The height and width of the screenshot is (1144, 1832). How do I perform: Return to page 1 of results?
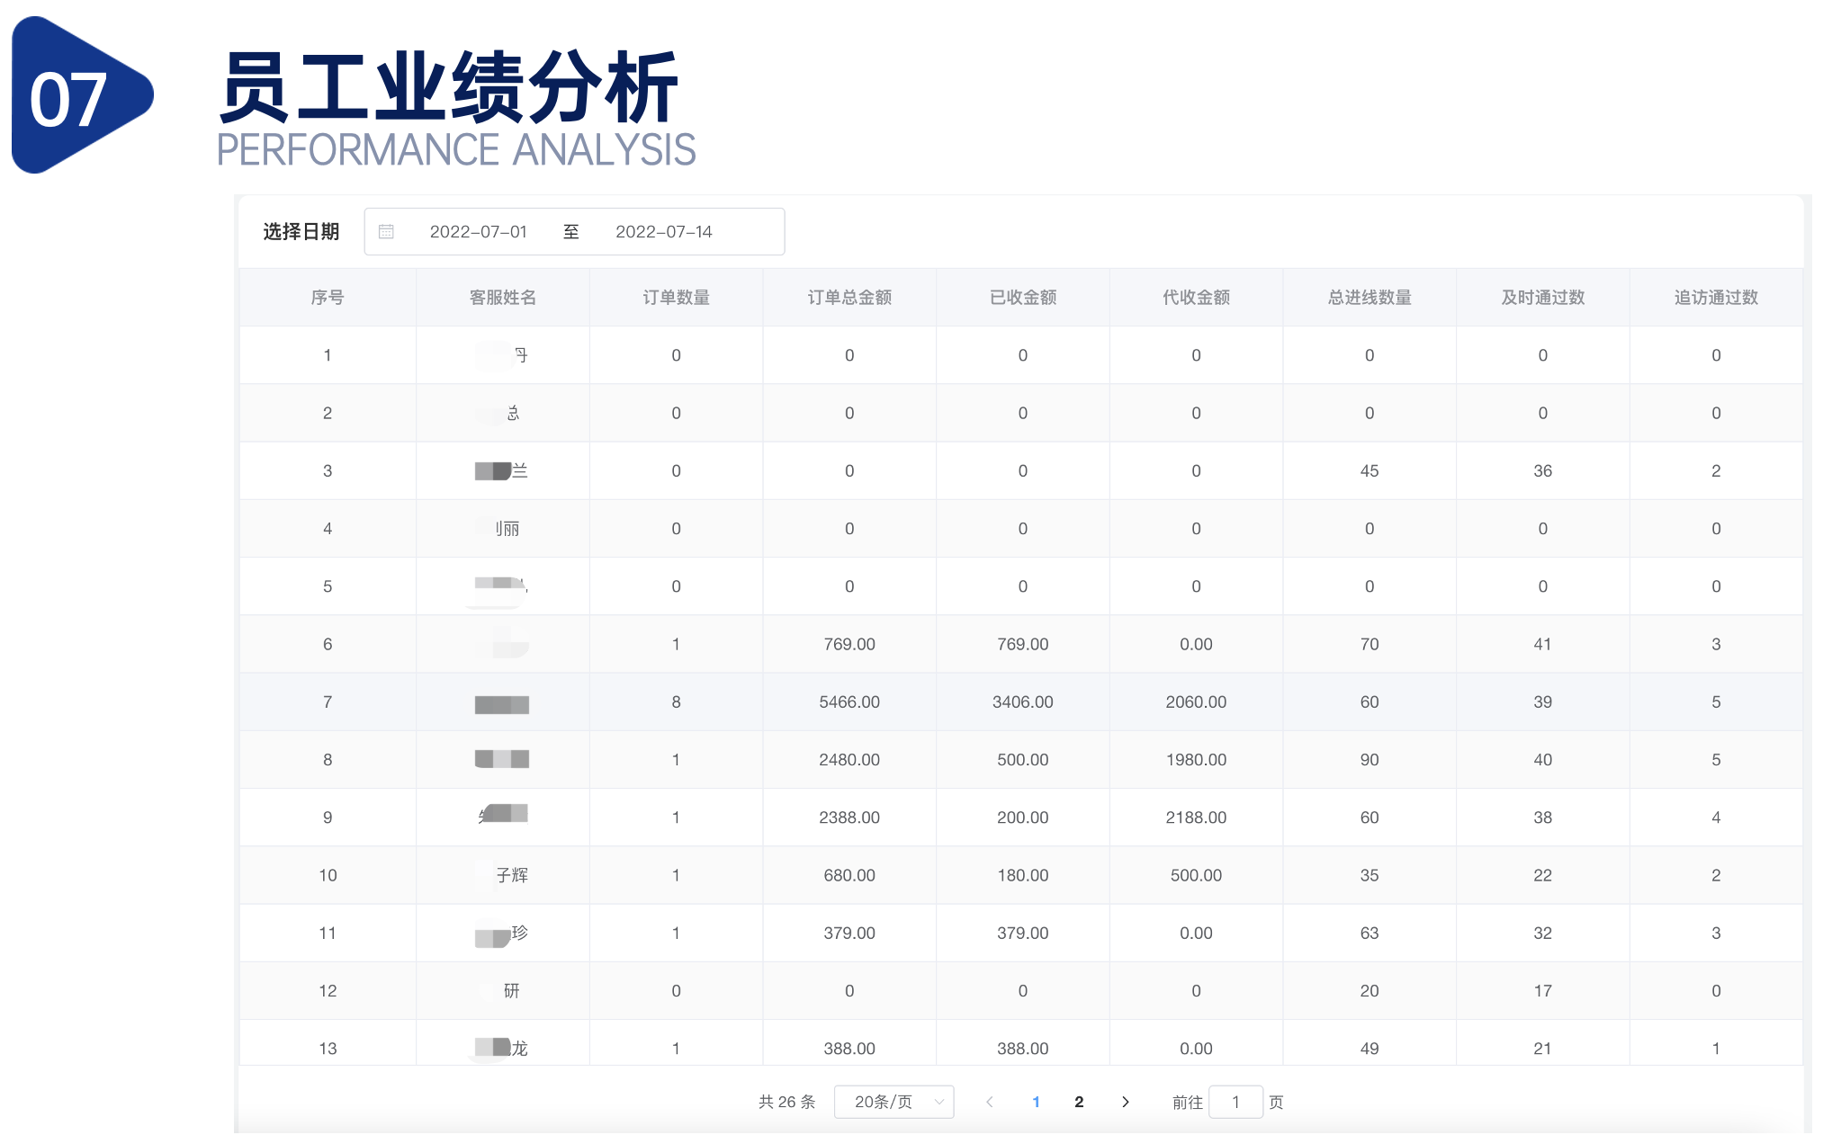1037,1101
